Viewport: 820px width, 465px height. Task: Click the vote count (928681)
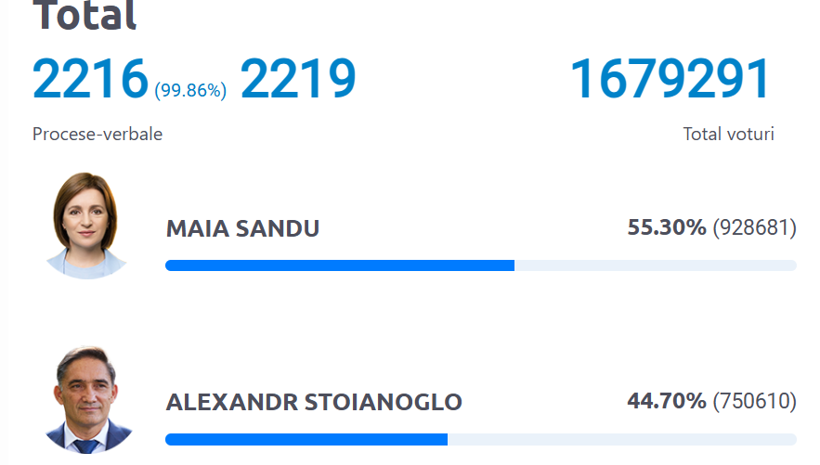(754, 227)
